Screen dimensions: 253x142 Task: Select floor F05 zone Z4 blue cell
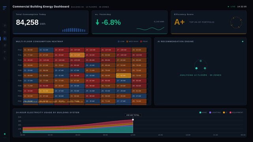click(x=77, y=86)
